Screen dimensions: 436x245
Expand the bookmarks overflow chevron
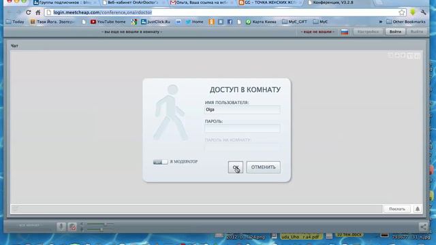point(381,22)
